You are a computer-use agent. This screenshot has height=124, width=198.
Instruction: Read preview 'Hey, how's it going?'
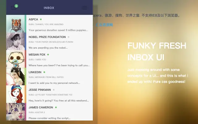point(59,100)
